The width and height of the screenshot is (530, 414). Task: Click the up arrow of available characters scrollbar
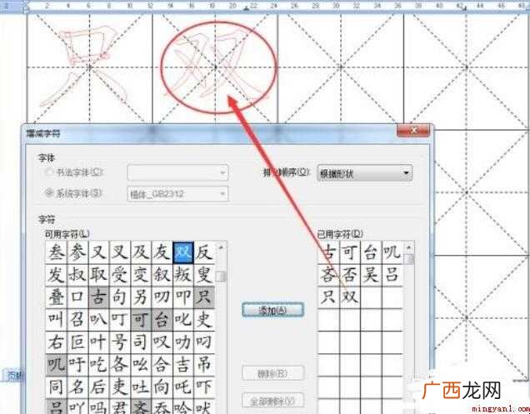point(221,247)
